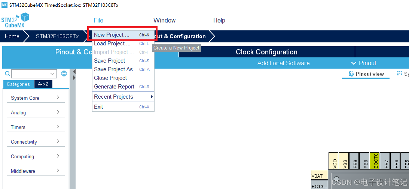Select the Categories tab

18,84
